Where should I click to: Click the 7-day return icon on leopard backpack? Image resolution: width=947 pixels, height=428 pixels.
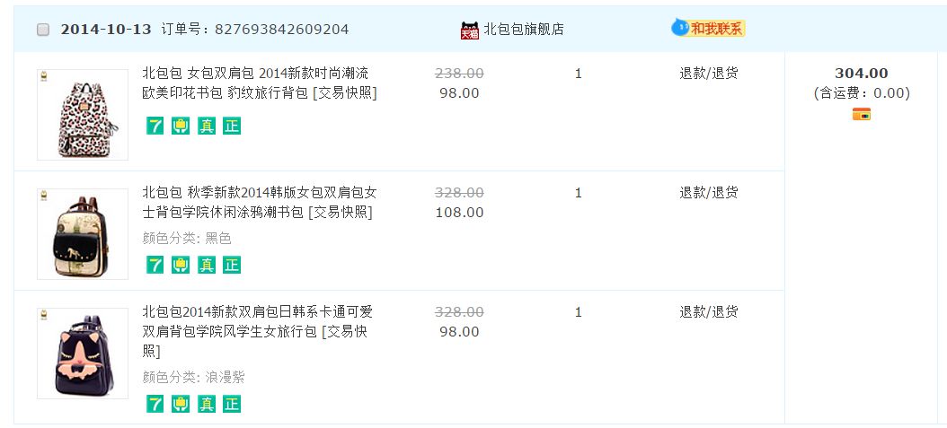tap(155, 126)
